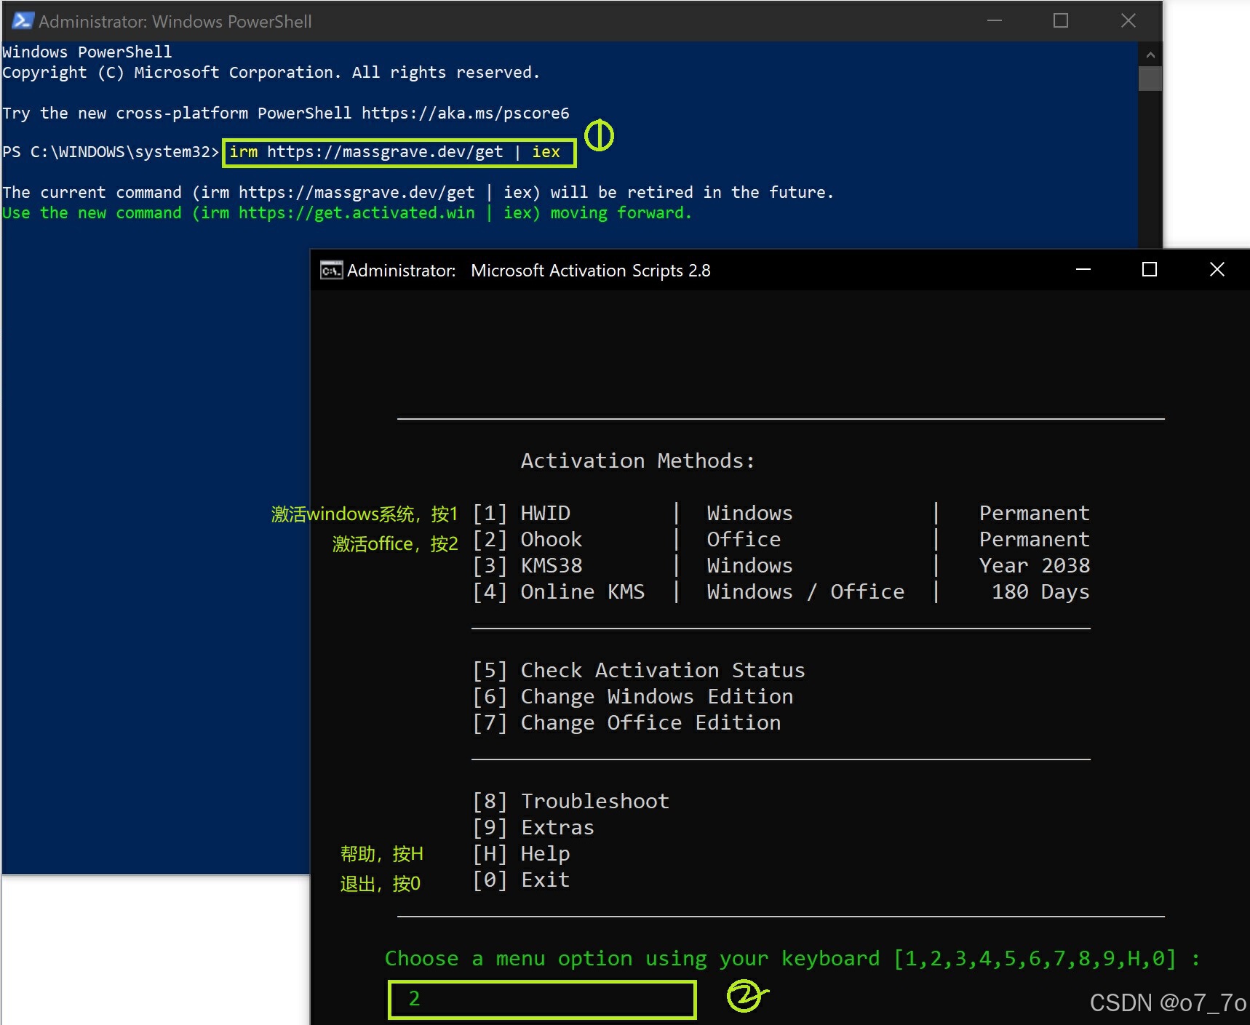The height and width of the screenshot is (1025, 1250).
Task: Click 'Office' in the Ohook row
Action: click(x=744, y=539)
